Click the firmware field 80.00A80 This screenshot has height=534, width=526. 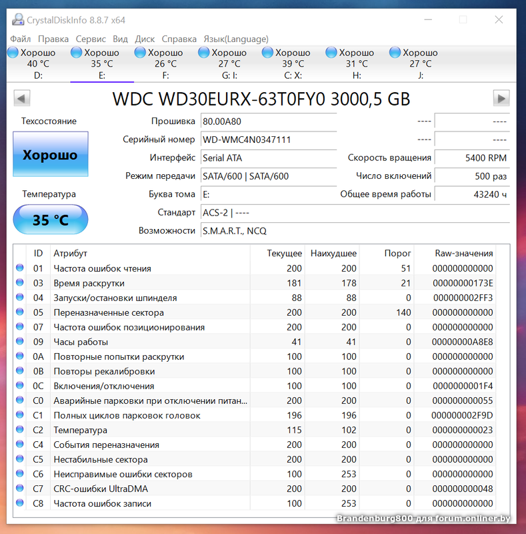coord(269,121)
